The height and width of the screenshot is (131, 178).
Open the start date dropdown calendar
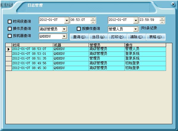(x=67, y=21)
